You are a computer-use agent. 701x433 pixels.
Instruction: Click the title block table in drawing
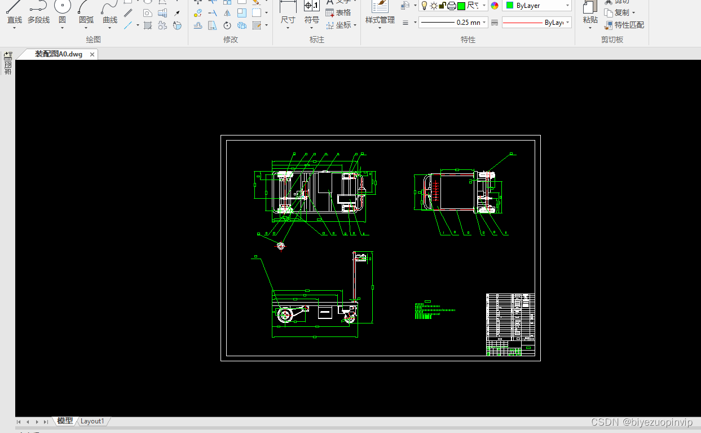coord(510,325)
